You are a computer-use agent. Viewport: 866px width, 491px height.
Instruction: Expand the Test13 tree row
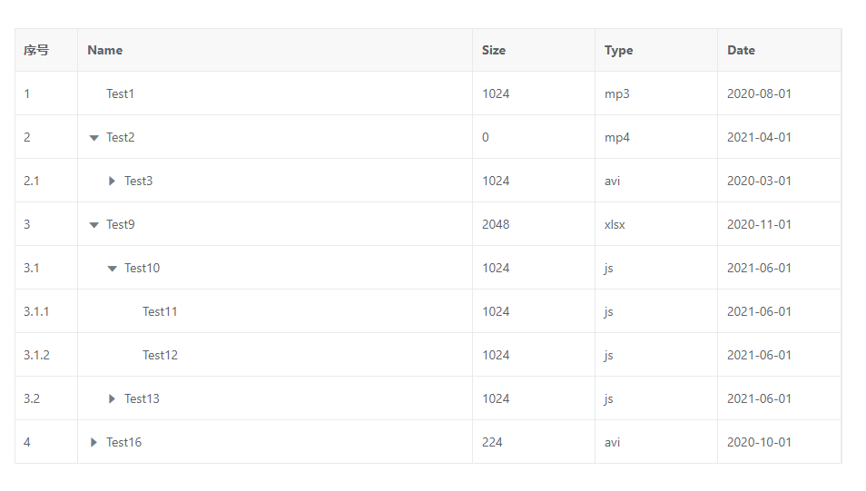112,399
